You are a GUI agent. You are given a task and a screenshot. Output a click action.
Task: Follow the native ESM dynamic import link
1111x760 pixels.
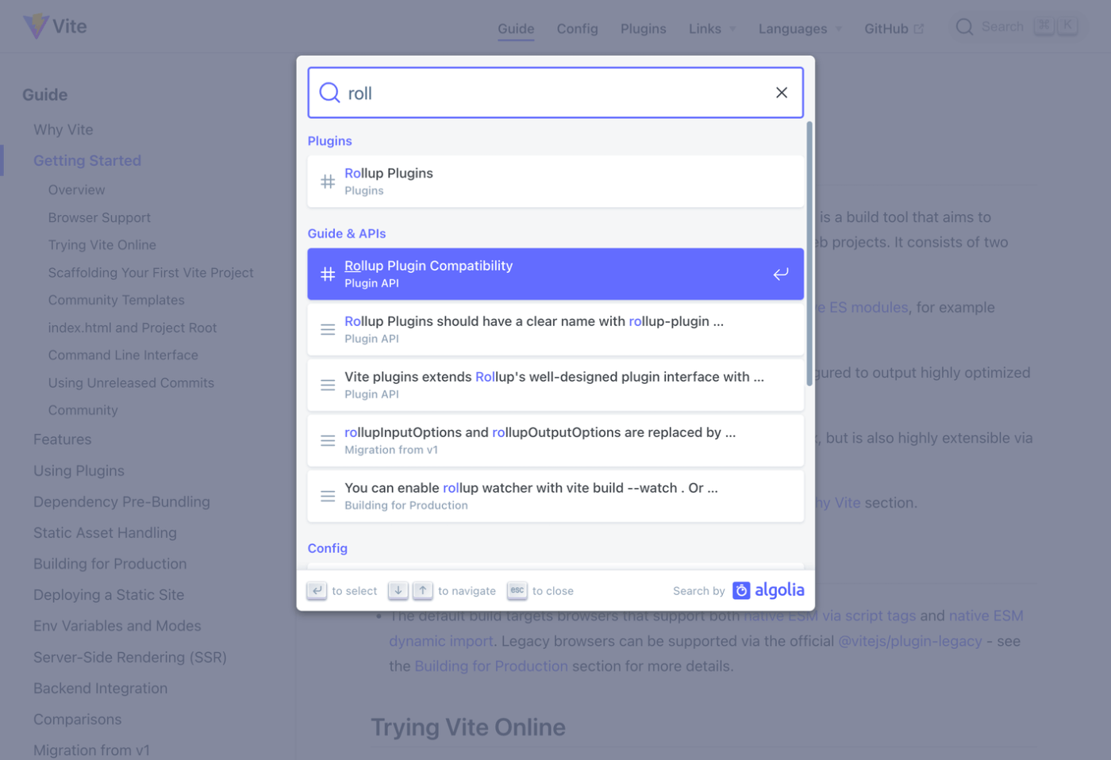click(441, 641)
